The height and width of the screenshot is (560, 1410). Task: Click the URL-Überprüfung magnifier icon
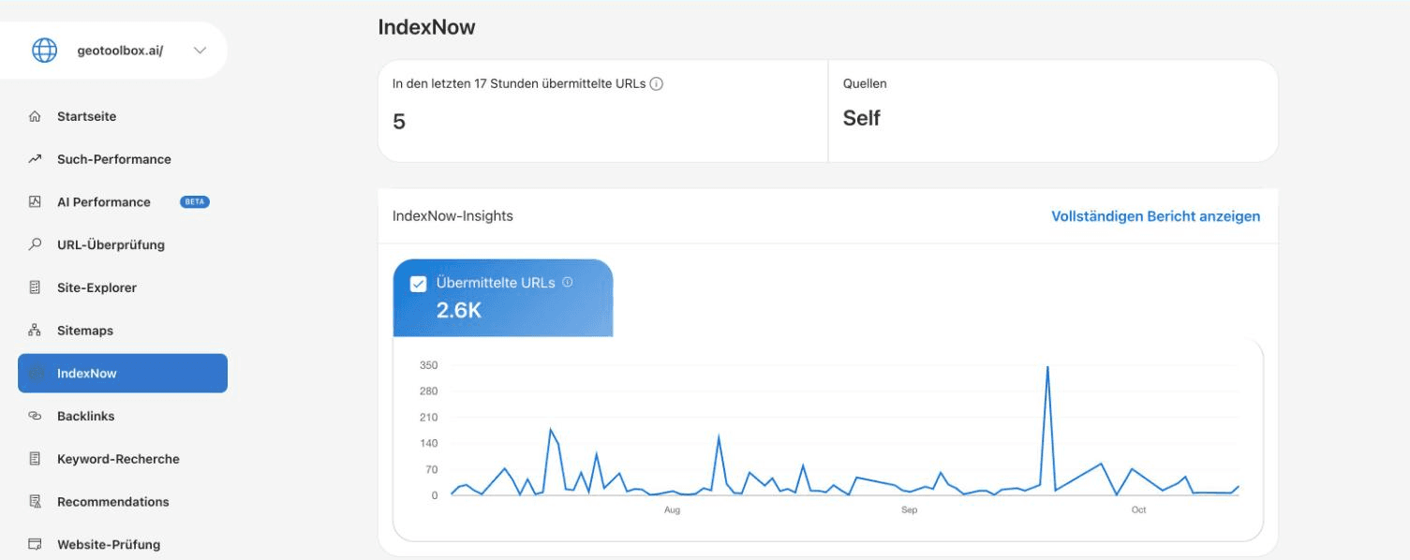pyautogui.click(x=35, y=245)
